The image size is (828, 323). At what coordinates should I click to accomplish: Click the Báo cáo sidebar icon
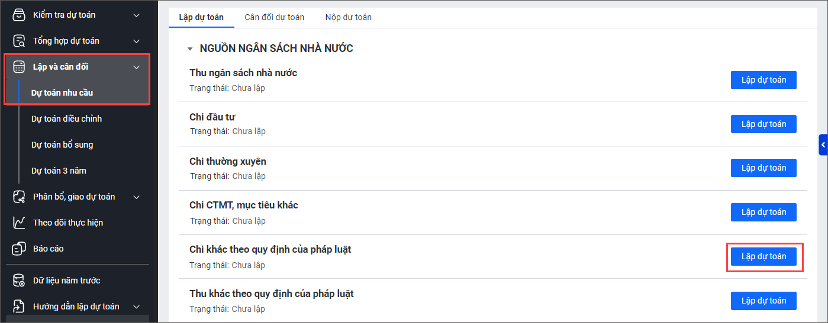pyautogui.click(x=20, y=249)
